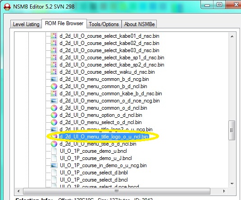Click image icon of UI_O_1P_course_in_demo_o_u_ncg.bin
This screenshot has height=200, width=241.
tap(54, 165)
